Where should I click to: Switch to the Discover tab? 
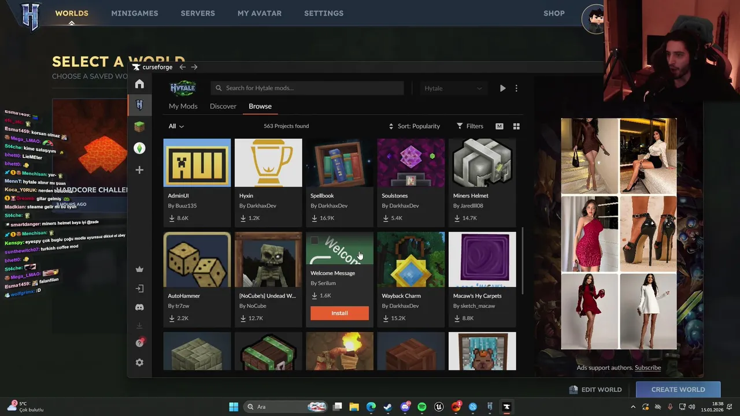click(x=223, y=106)
